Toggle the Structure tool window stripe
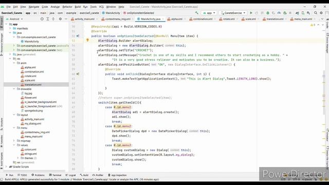Viewport: 329px width, 185px height. click(x=2, y=124)
